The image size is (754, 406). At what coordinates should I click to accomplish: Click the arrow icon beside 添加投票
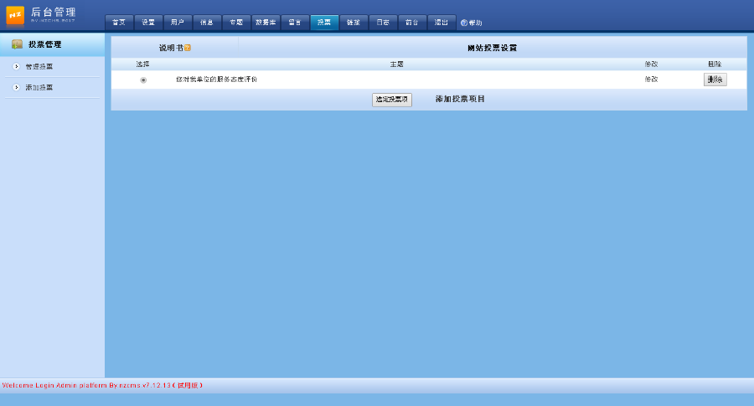click(x=17, y=87)
